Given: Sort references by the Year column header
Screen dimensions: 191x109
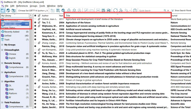Looking at the screenshot, I should coord(61,15).
